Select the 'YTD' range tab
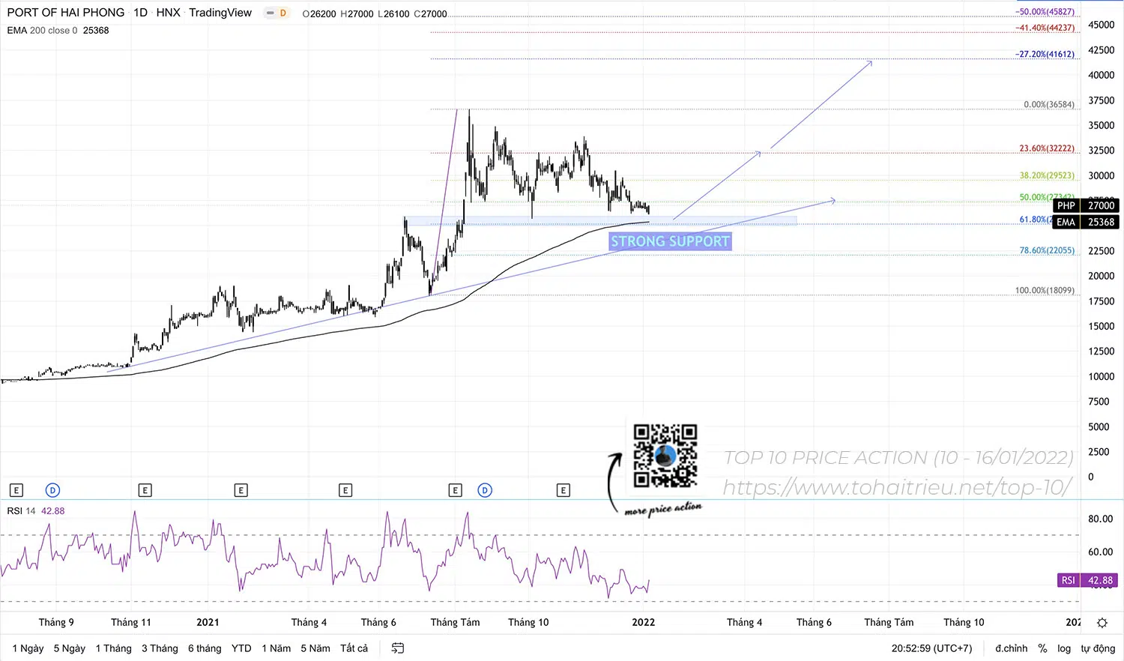This screenshot has width=1124, height=661. coord(241,648)
